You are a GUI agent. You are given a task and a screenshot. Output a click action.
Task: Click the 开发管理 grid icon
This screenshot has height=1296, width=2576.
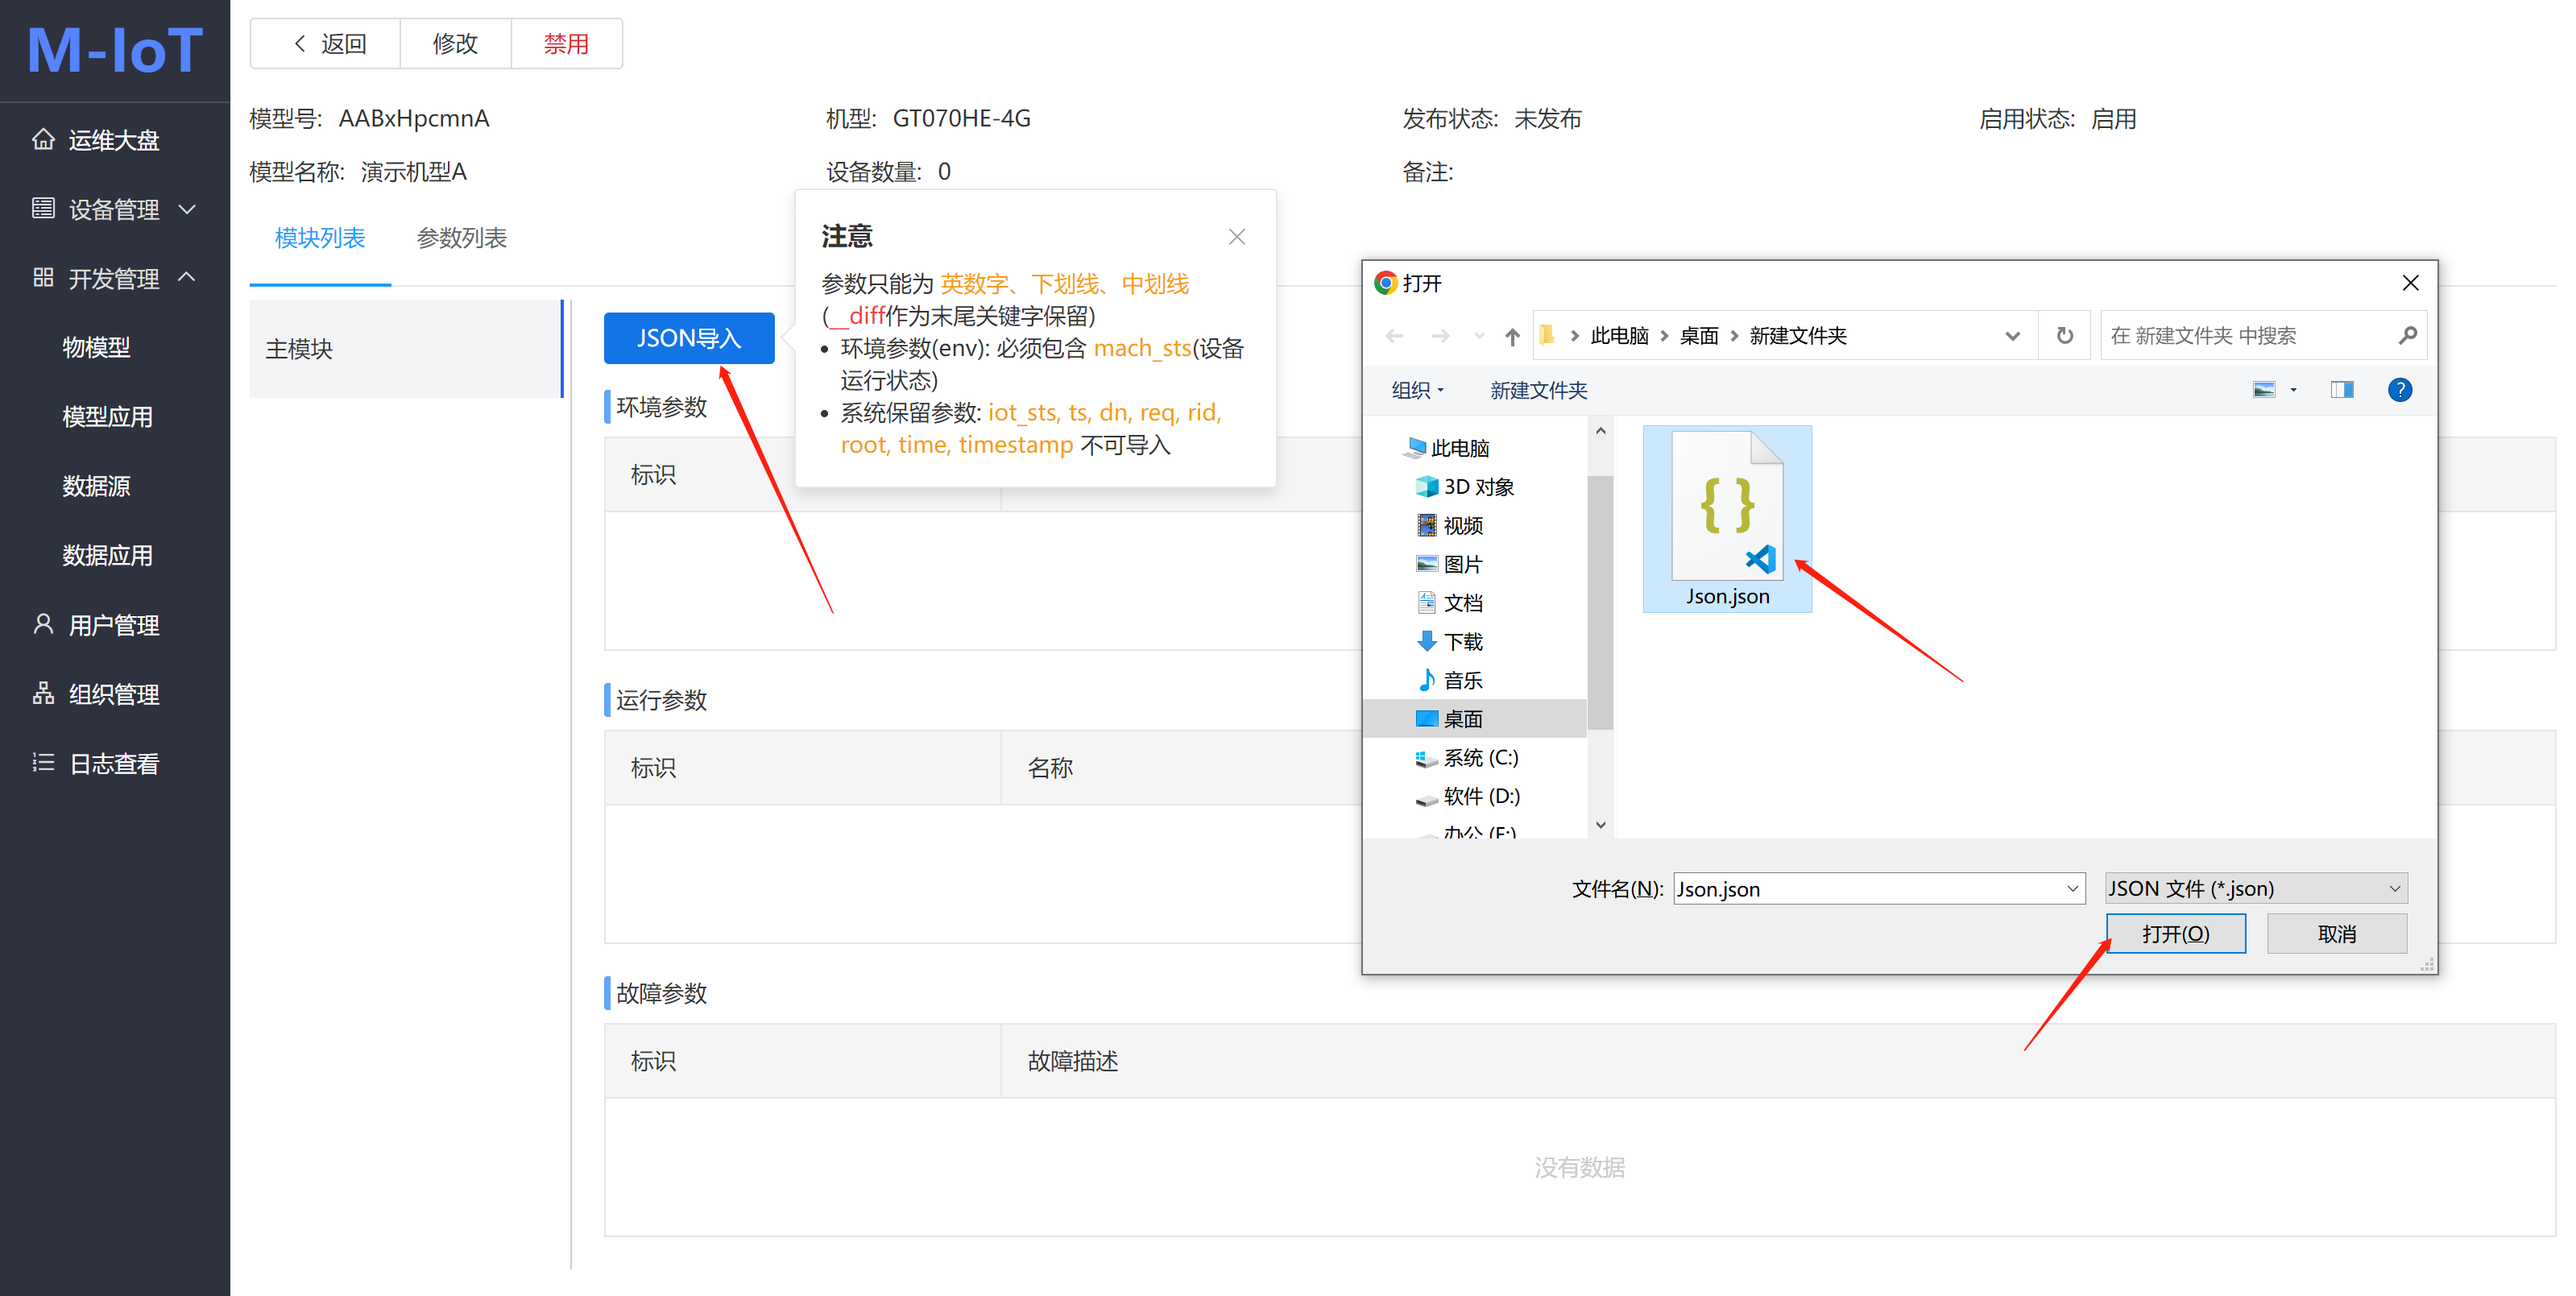coord(43,277)
